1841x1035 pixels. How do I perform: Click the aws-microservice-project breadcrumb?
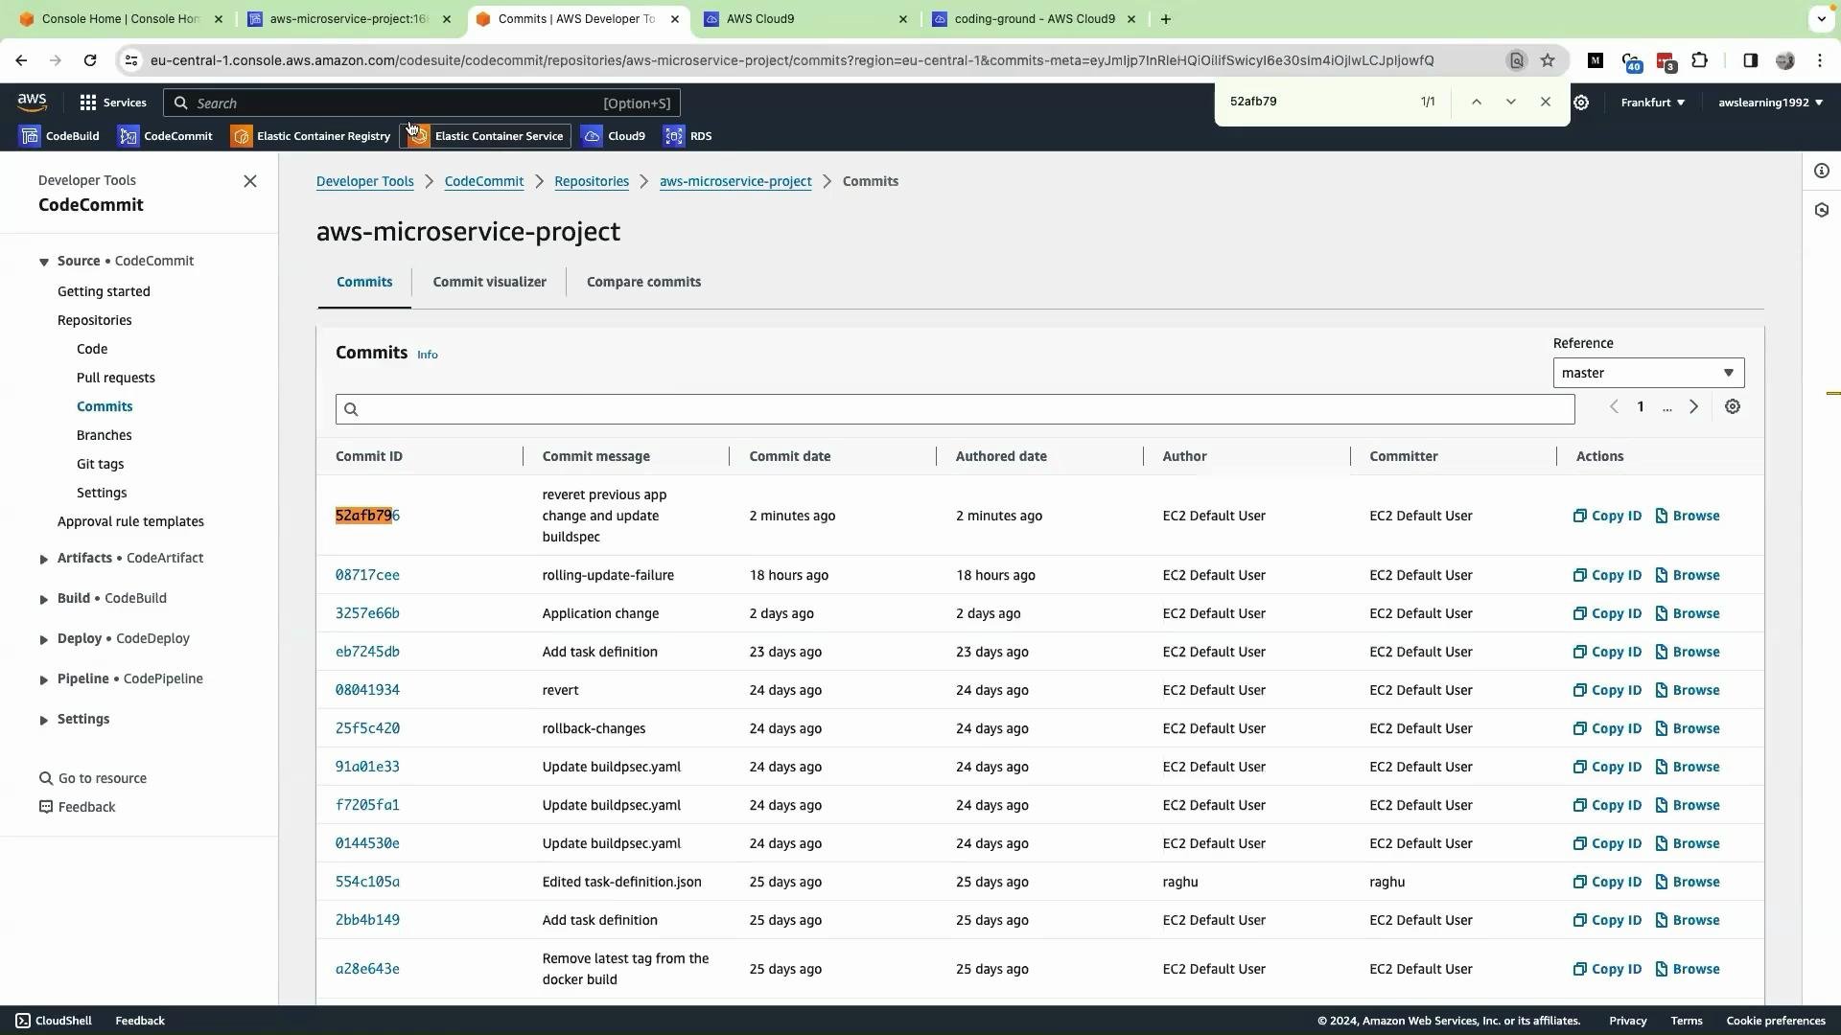[x=735, y=181]
